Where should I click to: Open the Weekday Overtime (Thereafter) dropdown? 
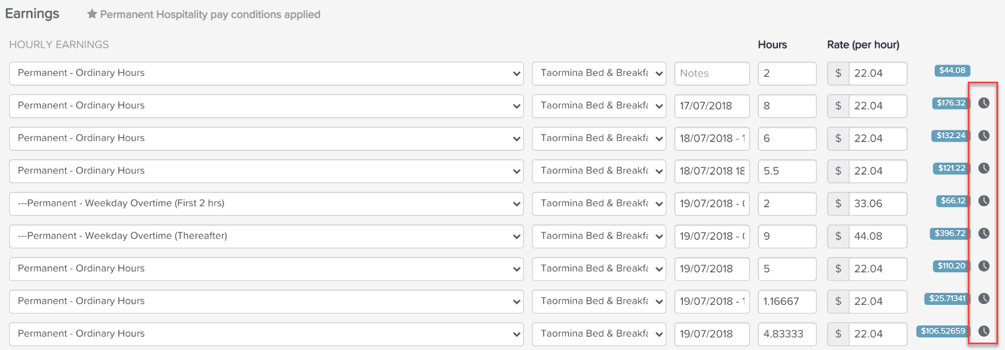(267, 236)
